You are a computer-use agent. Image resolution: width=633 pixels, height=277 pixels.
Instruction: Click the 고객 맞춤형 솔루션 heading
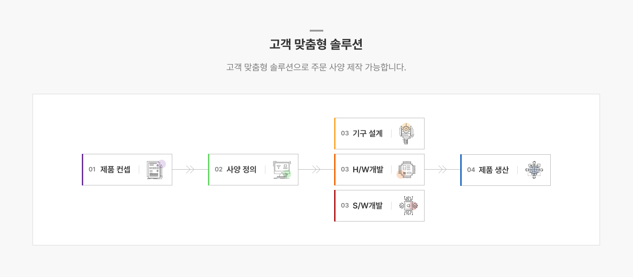pos(316,45)
